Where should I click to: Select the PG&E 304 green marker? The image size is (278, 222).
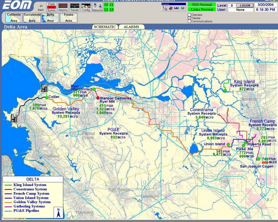(243, 146)
